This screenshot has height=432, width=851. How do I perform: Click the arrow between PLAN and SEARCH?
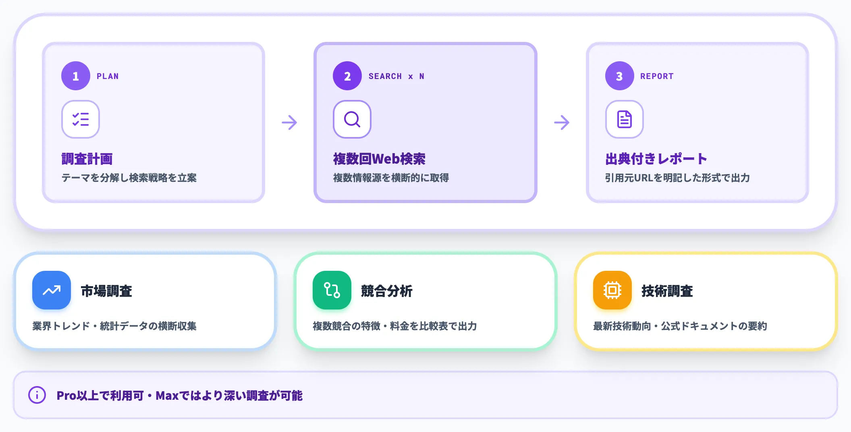[289, 123]
